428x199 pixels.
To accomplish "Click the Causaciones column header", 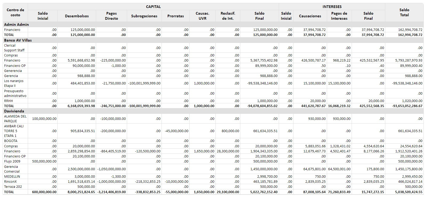I will click(x=310, y=16).
